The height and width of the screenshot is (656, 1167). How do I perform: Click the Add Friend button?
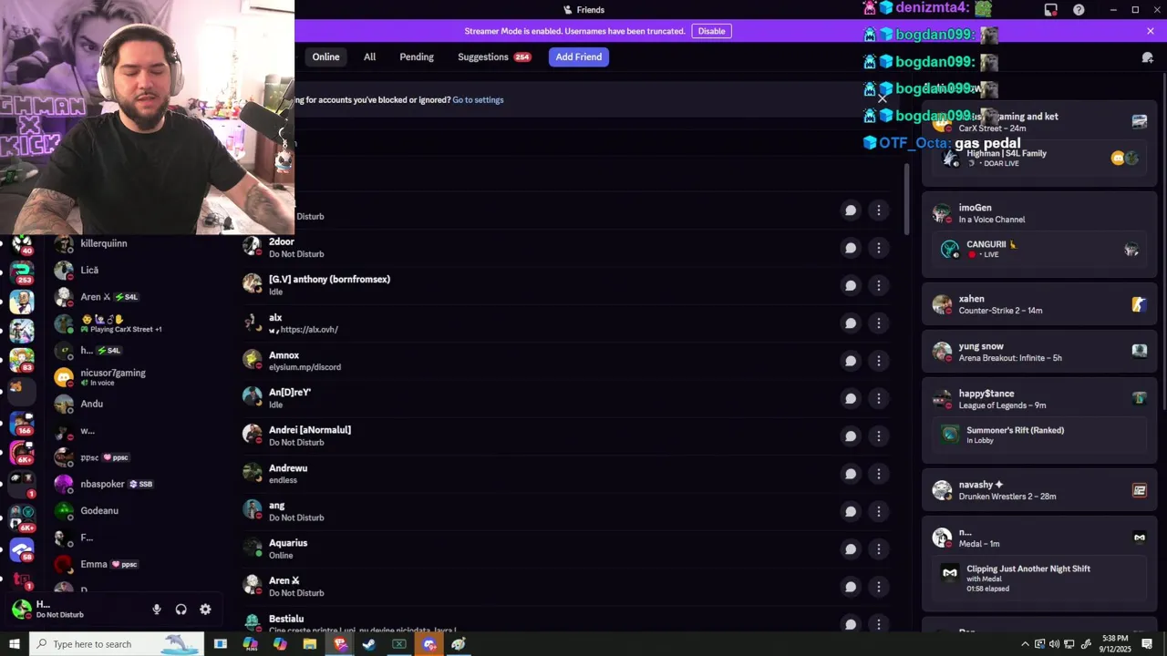point(579,56)
